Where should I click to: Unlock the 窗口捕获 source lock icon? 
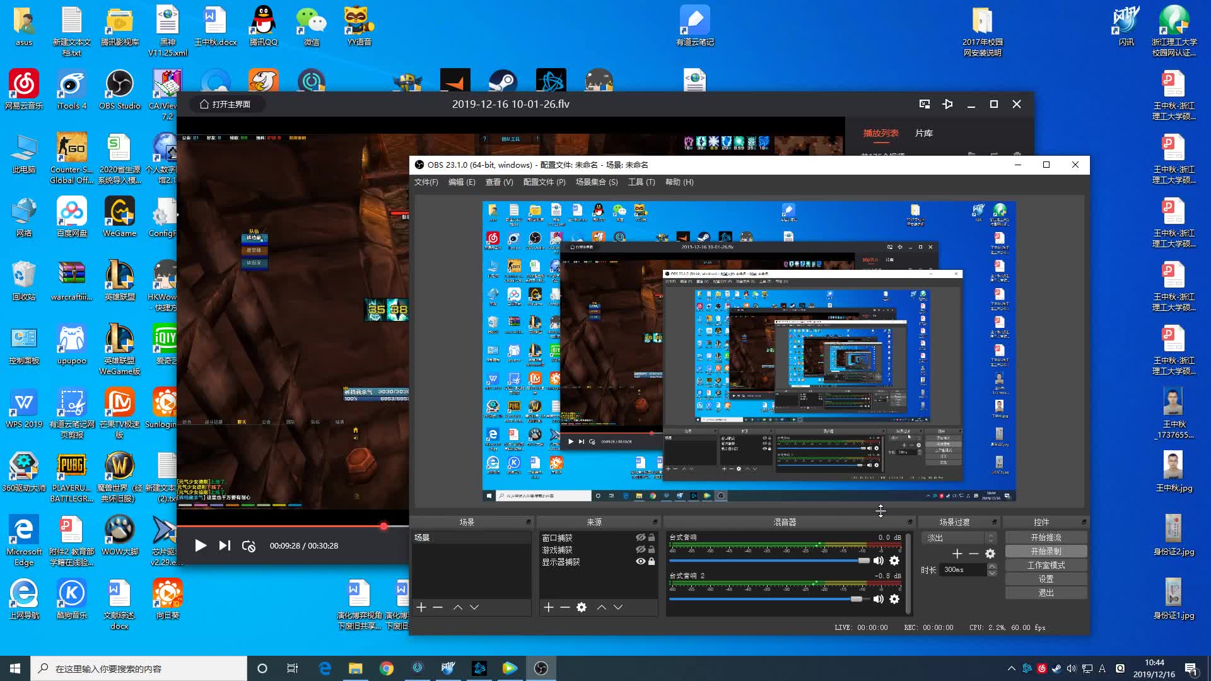click(x=652, y=538)
